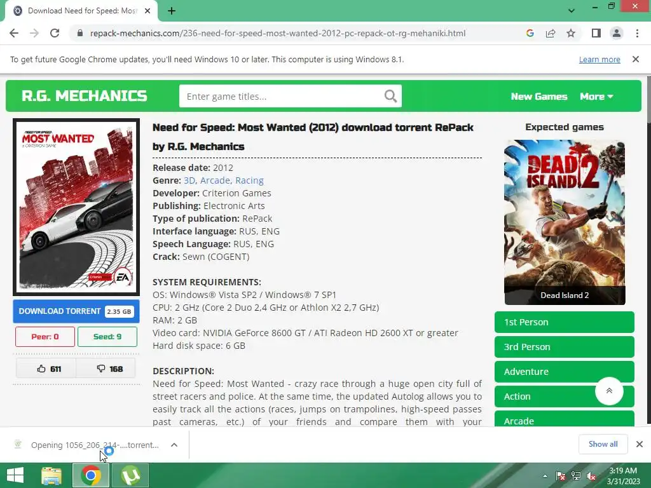Click the Action Center flag tray icon
The height and width of the screenshot is (488, 651).
pyautogui.click(x=561, y=476)
